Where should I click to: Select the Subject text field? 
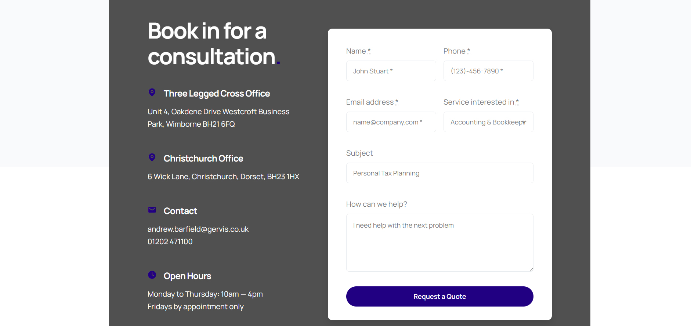click(439, 173)
